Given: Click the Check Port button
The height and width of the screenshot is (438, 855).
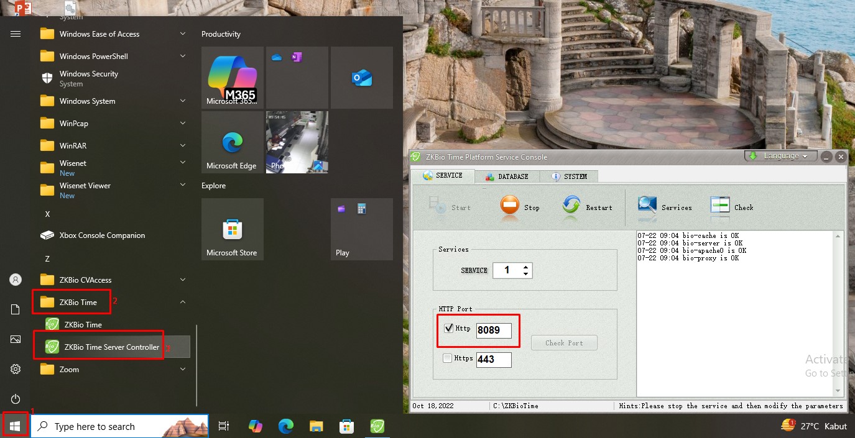Looking at the screenshot, I should pos(564,343).
